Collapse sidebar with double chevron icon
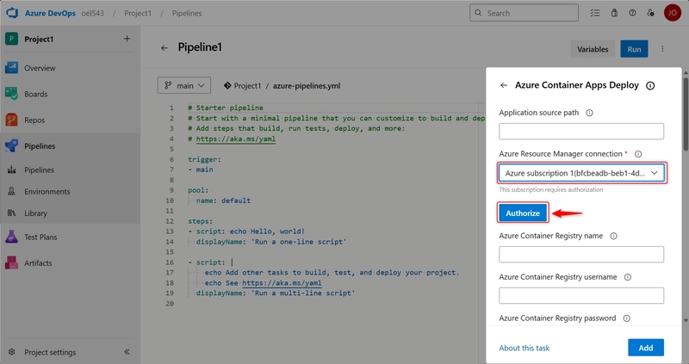This screenshot has width=689, height=364. click(x=127, y=352)
